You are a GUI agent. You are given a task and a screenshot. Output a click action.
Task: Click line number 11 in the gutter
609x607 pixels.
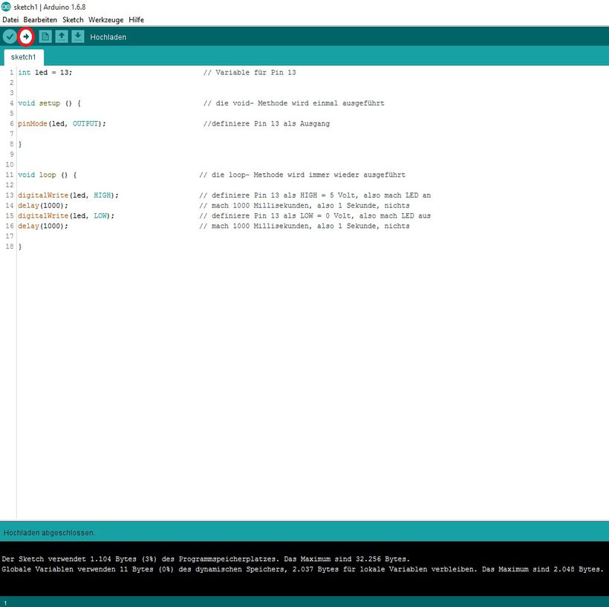(x=10, y=175)
